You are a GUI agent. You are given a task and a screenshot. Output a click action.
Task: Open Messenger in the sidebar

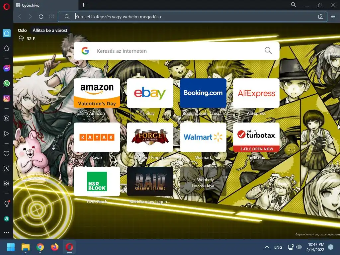click(x=7, y=68)
